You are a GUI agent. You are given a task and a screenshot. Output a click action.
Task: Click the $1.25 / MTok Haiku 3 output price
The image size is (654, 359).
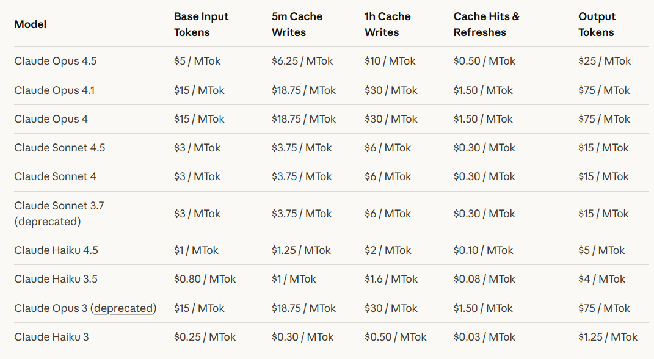click(608, 337)
